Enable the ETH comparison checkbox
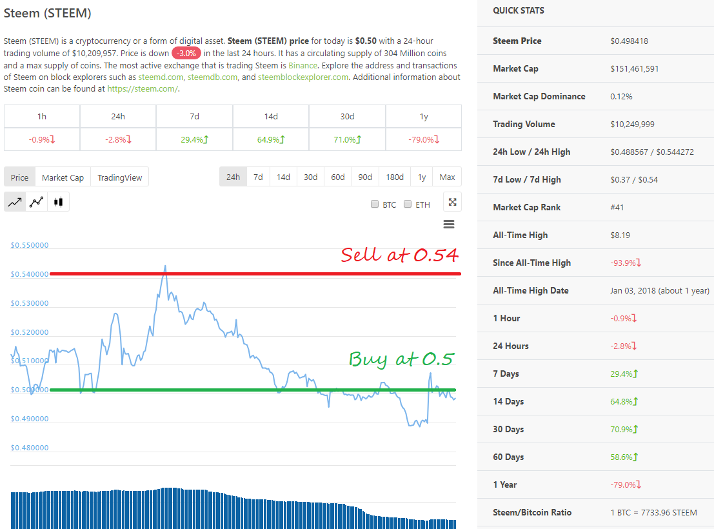 click(x=408, y=204)
